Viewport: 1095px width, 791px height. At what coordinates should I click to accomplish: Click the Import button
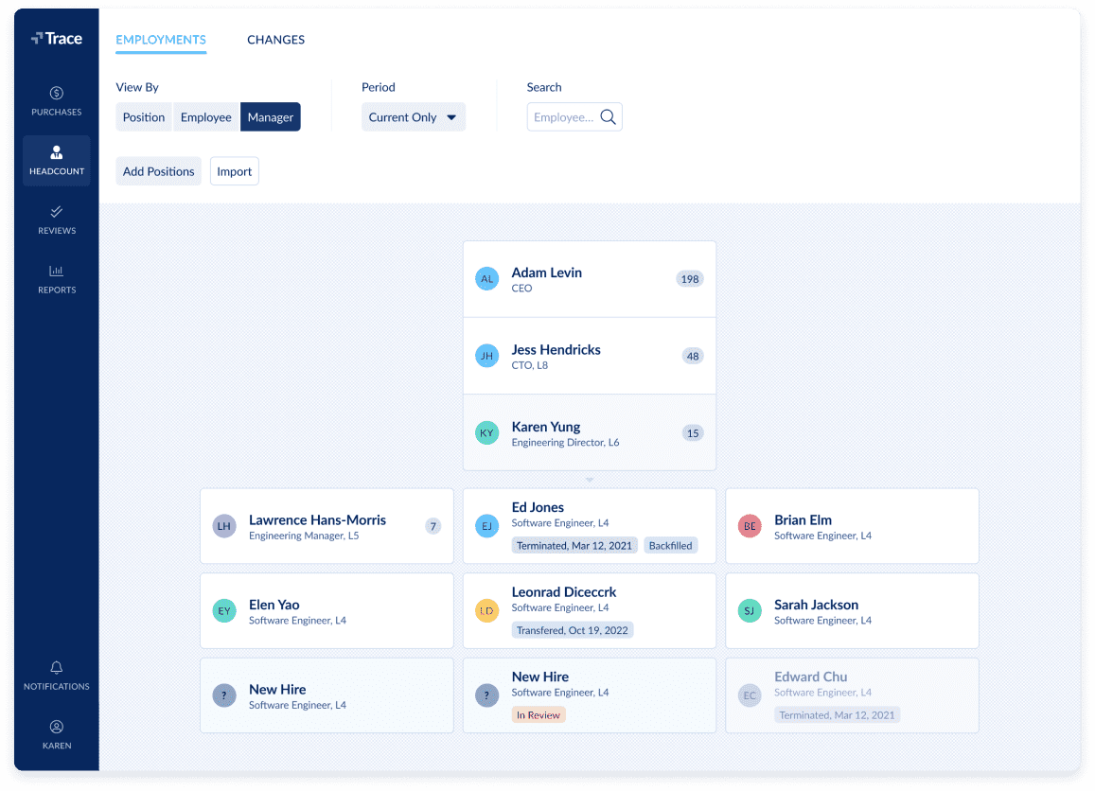[x=235, y=171]
